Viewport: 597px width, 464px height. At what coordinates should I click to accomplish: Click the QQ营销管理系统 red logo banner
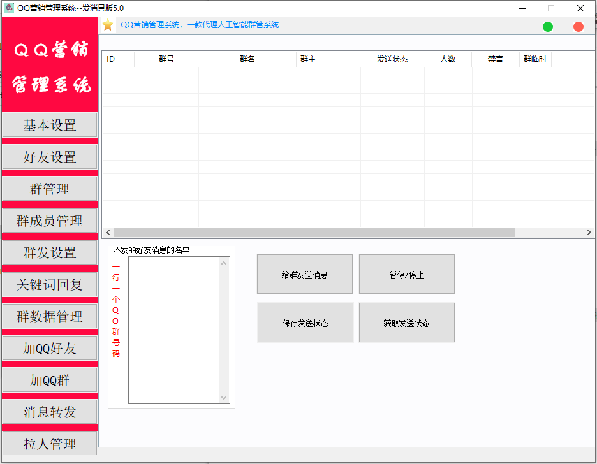click(50, 64)
